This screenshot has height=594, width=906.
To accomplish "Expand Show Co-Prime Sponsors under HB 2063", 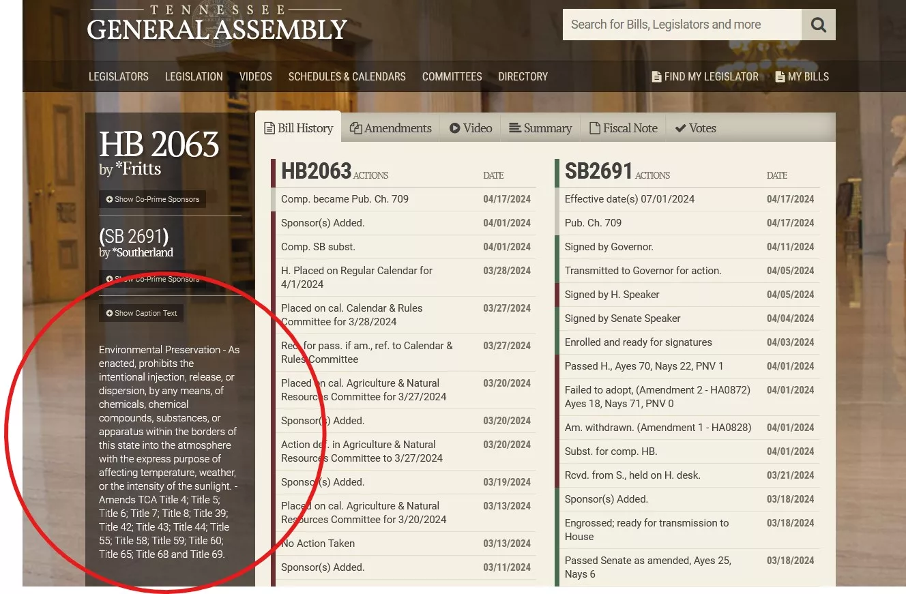I will pos(153,199).
